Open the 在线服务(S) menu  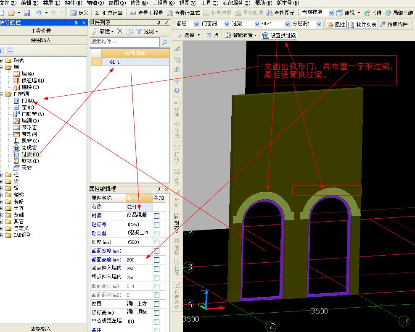(x=237, y=3)
